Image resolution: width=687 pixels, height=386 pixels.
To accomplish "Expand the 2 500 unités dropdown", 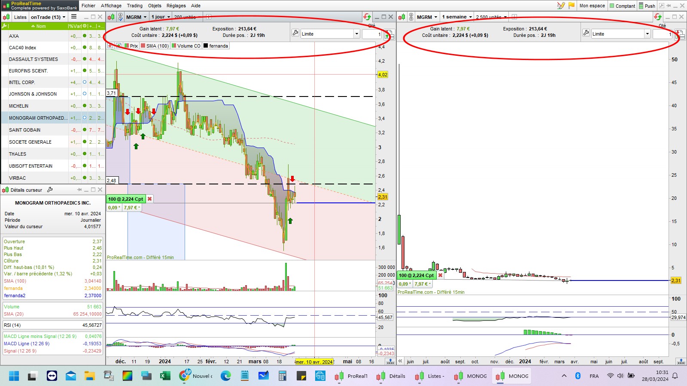I will point(491,17).
